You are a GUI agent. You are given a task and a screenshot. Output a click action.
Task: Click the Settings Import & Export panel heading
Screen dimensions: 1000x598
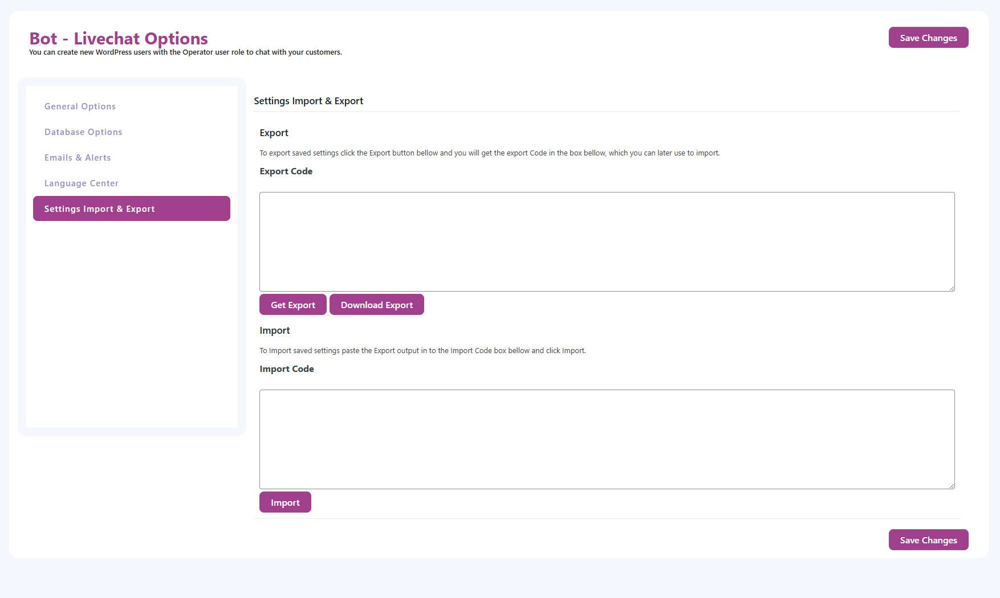click(308, 101)
